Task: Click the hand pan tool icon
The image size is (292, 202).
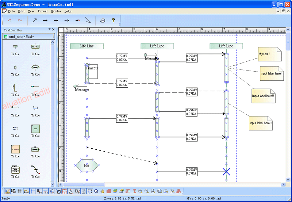Action: (x=103, y=191)
